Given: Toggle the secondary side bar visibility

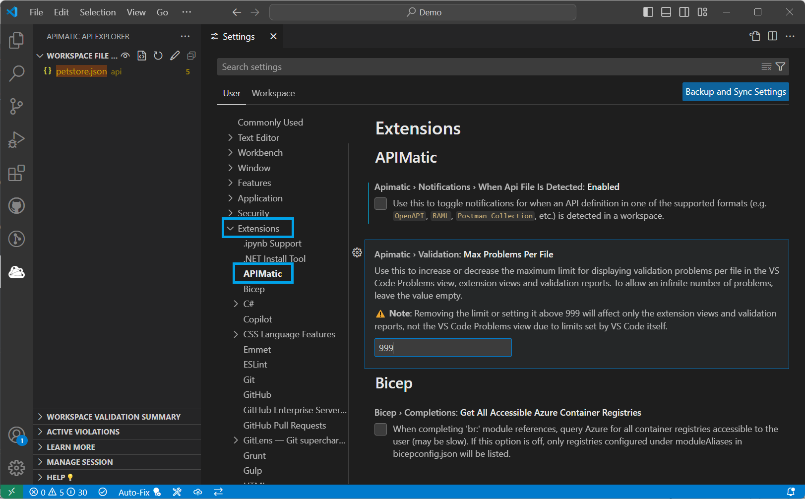Looking at the screenshot, I should (684, 12).
